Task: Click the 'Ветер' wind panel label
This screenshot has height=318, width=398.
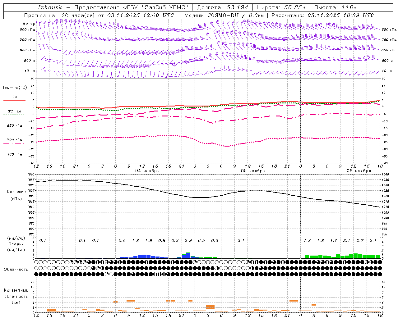Action: click(x=29, y=24)
